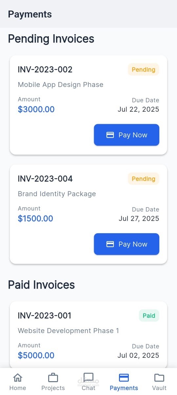The image size is (177, 395).
Task: Switch to the Projects tab label
Action: (53, 388)
